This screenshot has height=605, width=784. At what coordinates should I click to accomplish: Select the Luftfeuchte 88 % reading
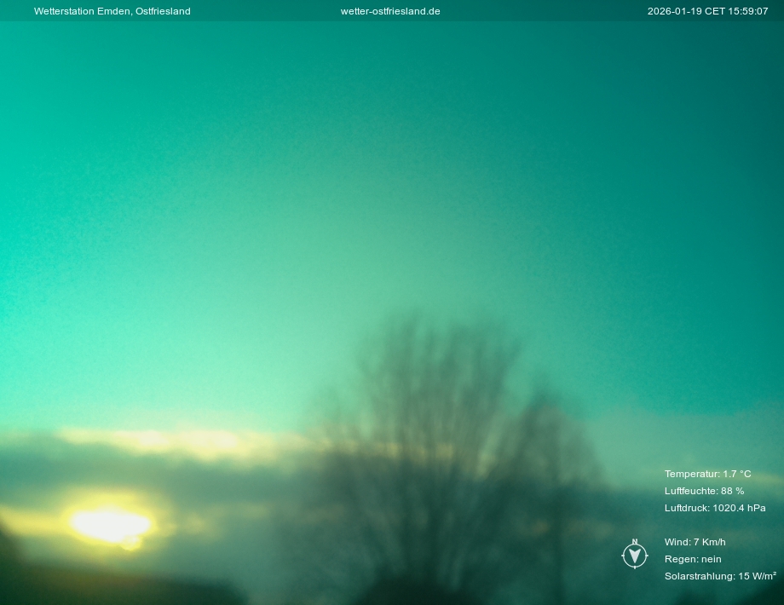pyautogui.click(x=704, y=491)
